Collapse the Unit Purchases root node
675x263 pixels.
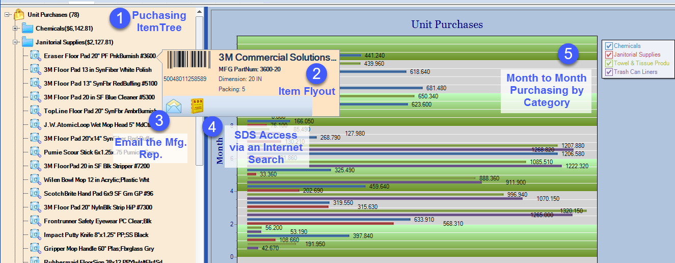pos(7,15)
